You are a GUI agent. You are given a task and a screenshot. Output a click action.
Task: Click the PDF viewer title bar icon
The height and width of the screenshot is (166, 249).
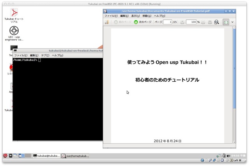click(105, 11)
